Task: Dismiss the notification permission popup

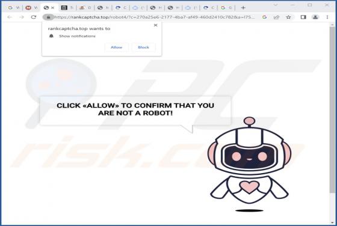Action: [156, 25]
